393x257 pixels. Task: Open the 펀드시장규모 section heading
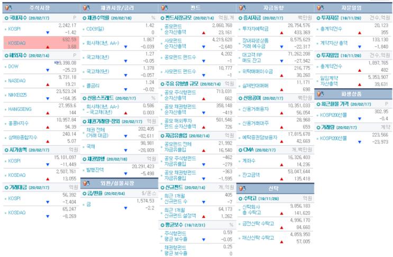(178, 18)
